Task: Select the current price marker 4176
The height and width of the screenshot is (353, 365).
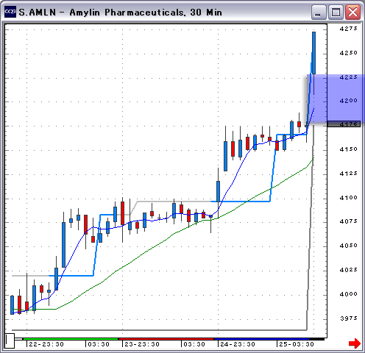Action: (x=344, y=124)
